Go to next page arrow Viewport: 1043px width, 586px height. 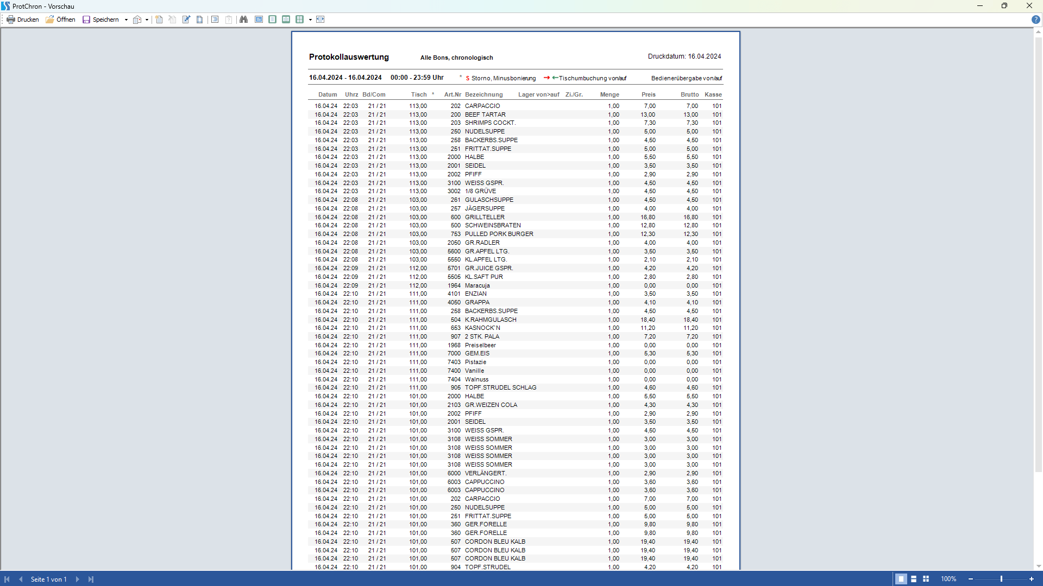point(77,579)
